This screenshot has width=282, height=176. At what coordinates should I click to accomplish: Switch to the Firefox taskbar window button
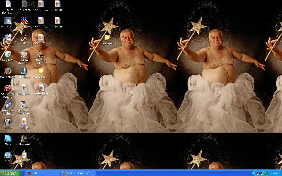pos(78,173)
